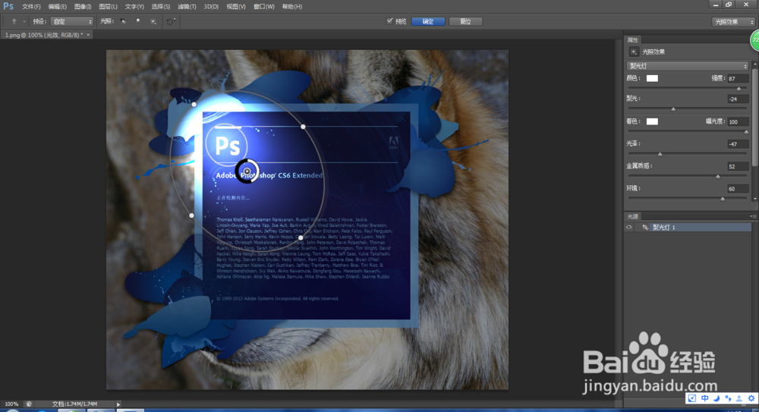The image size is (759, 412).
Task: Open the 窗口(W) menu
Action: (264, 7)
